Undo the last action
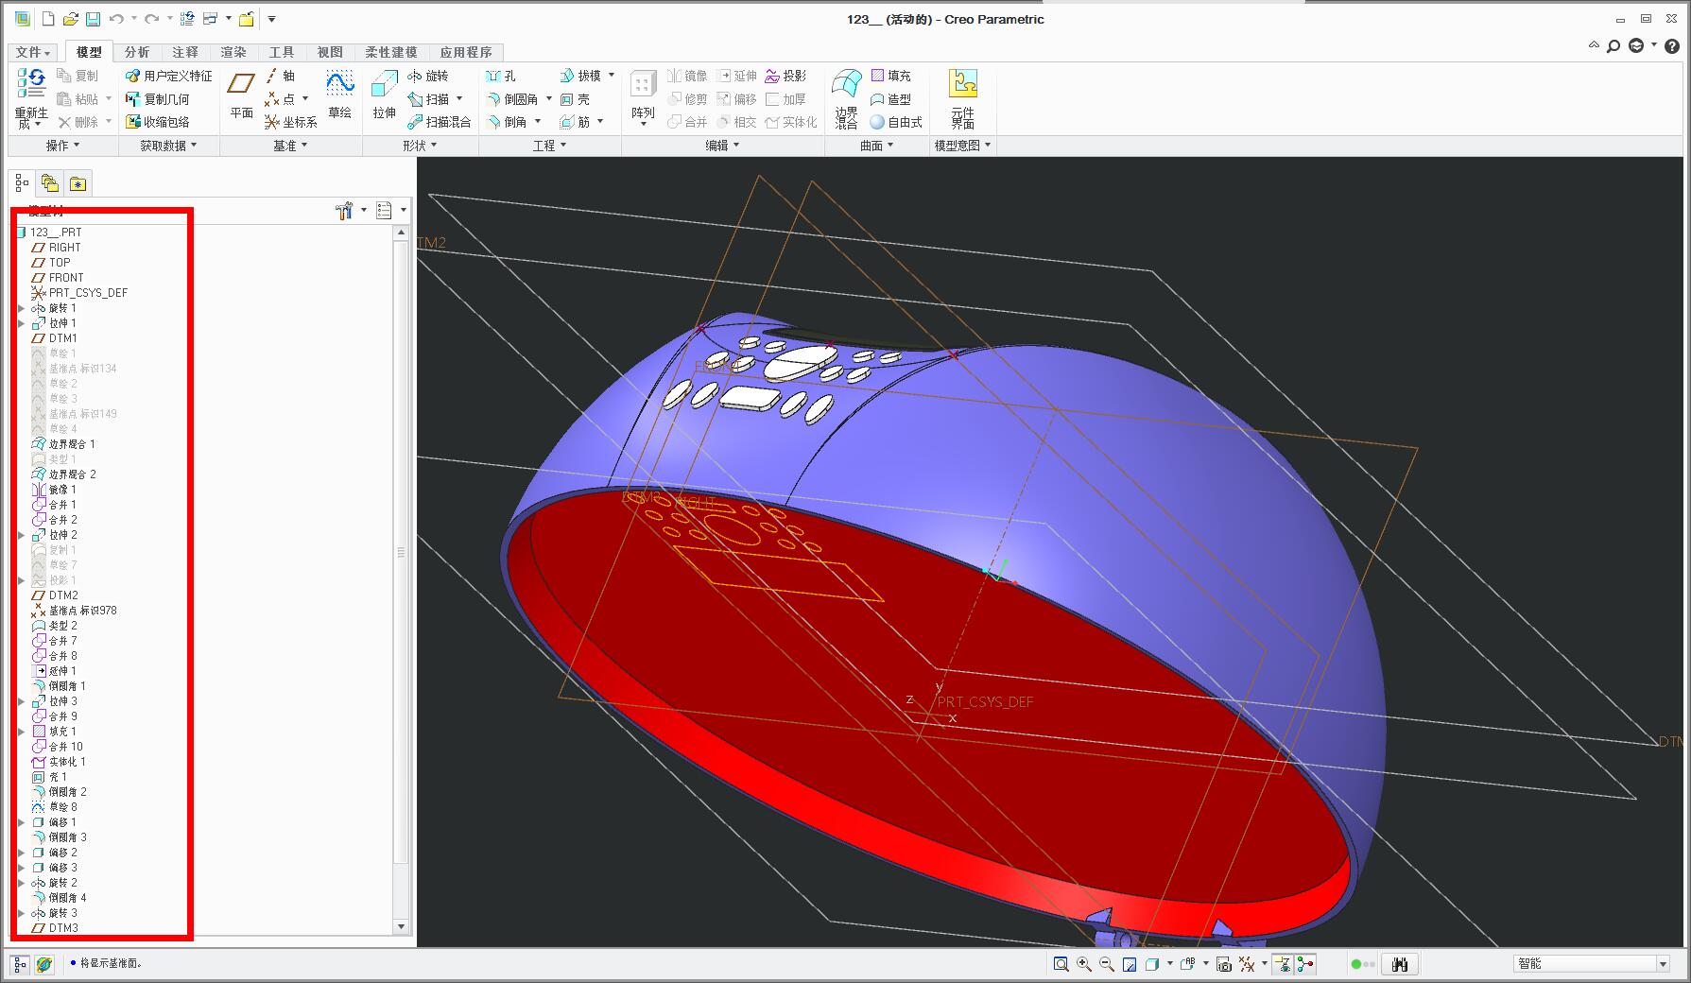1691x983 pixels. tap(115, 19)
